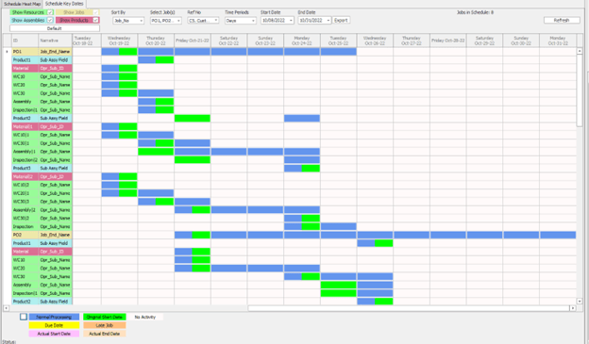The image size is (589, 344).
Task: Toggle the Show Assemblies checkbox
Action: pyautogui.click(x=50, y=20)
